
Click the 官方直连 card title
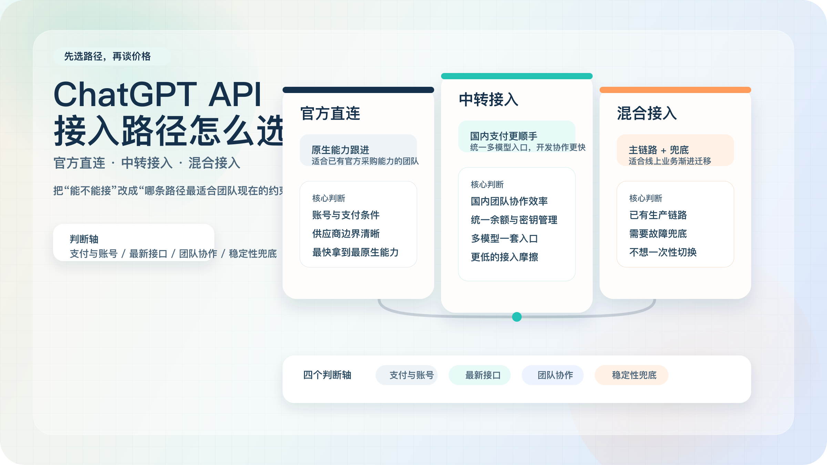(330, 114)
